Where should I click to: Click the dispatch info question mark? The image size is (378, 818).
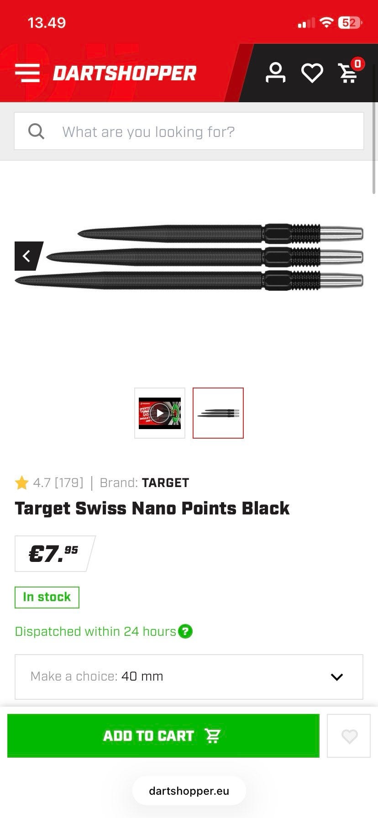(x=185, y=632)
